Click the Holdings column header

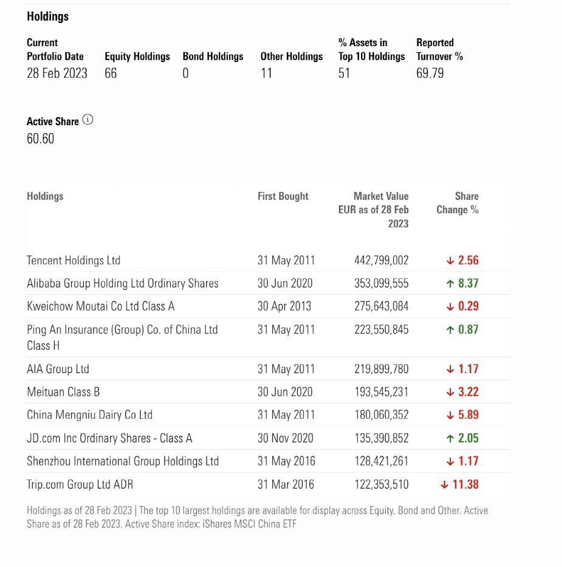pos(45,196)
